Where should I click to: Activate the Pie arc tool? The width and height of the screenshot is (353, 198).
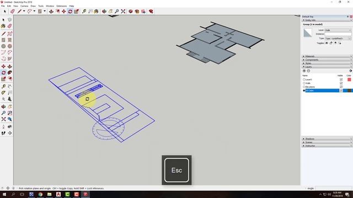coord(10,59)
